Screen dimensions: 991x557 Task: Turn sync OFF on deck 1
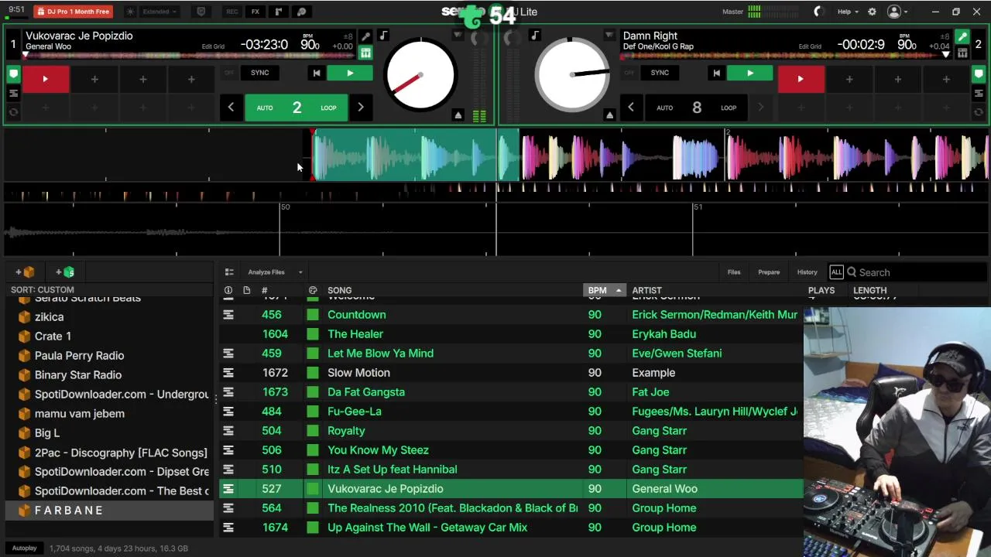[228, 73]
